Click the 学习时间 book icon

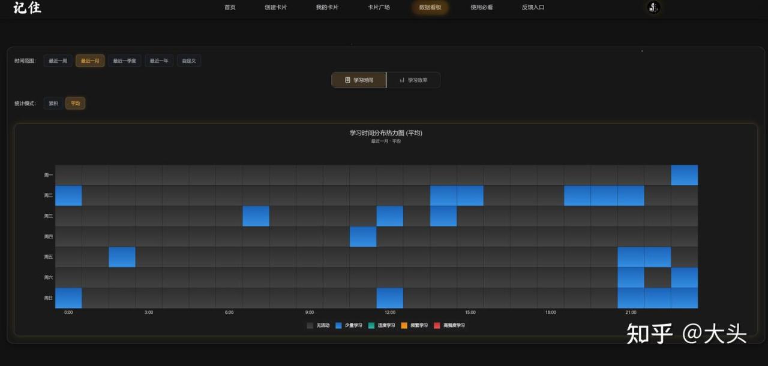pos(347,80)
